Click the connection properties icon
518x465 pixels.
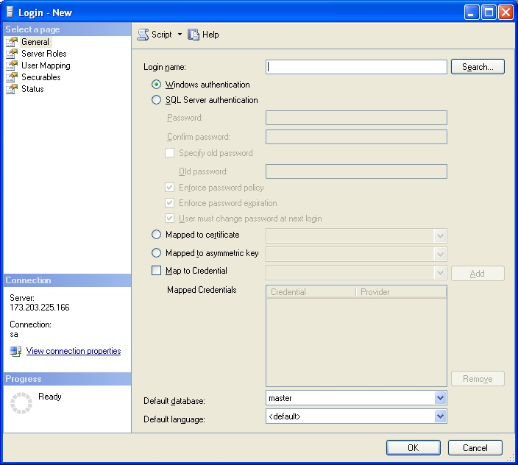click(x=15, y=351)
